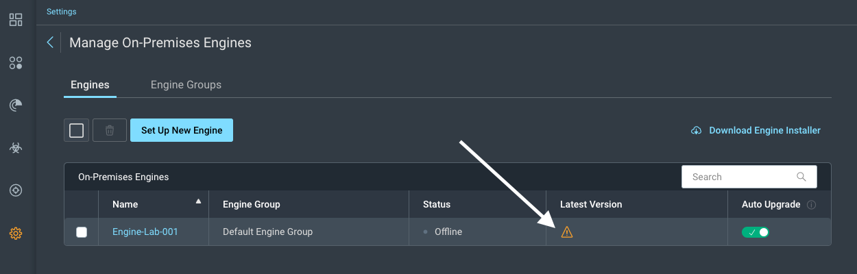Click the trash delete icon button
This screenshot has width=857, height=274.
(110, 130)
